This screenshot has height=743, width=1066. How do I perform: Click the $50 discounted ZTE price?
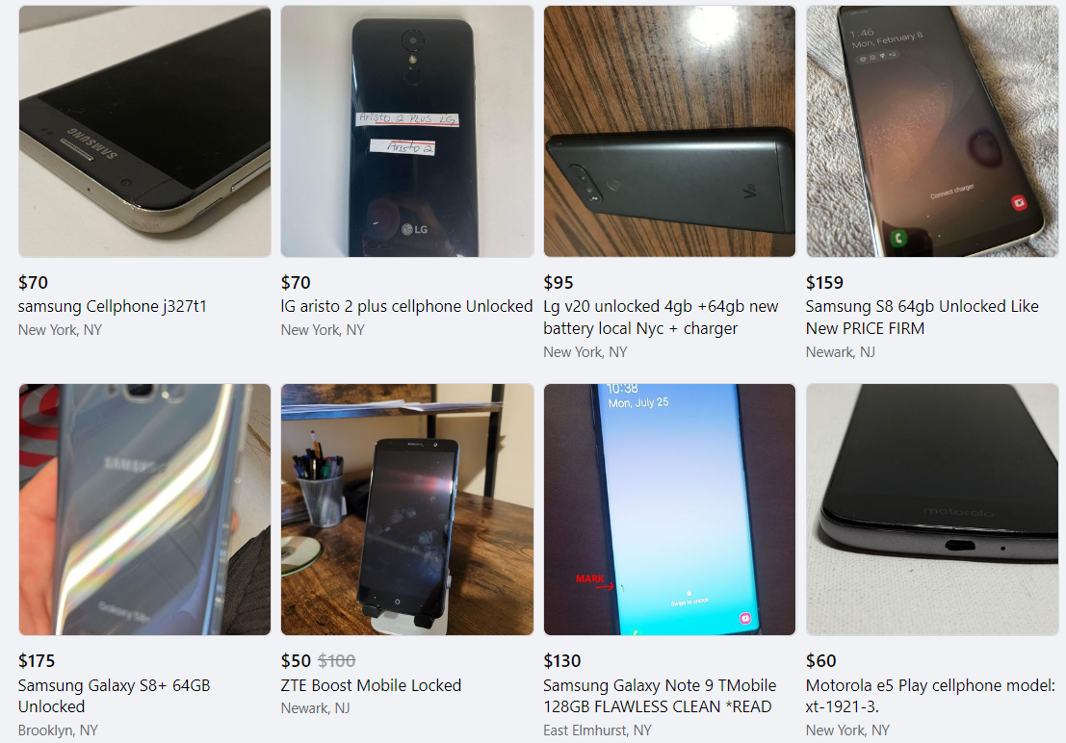pyautogui.click(x=296, y=661)
